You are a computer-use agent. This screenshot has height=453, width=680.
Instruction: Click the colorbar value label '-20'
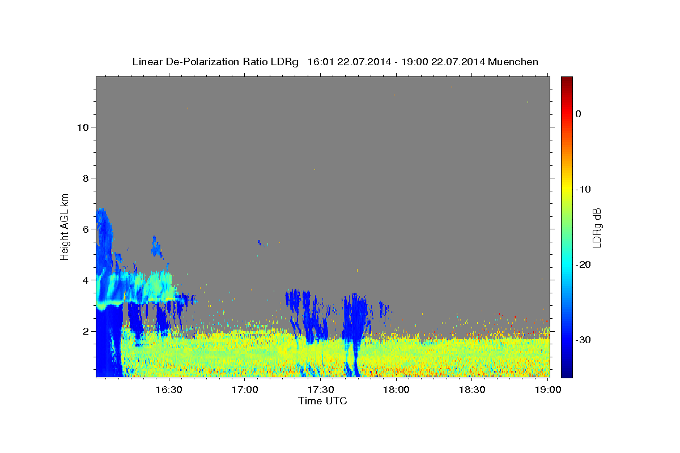point(584,264)
